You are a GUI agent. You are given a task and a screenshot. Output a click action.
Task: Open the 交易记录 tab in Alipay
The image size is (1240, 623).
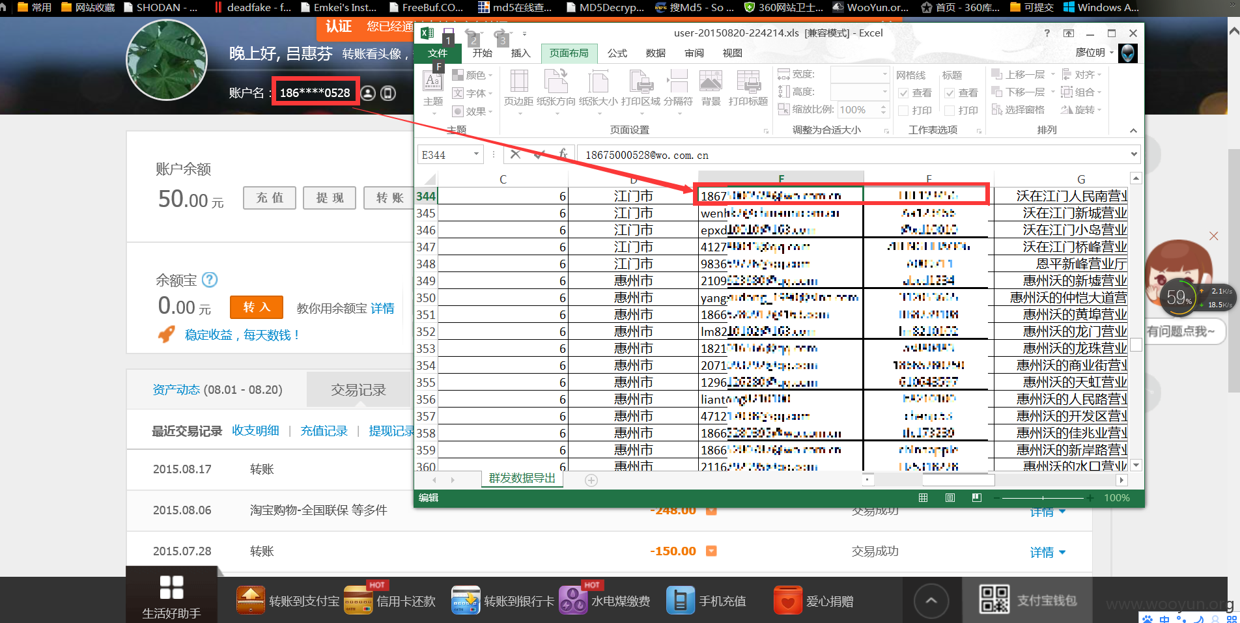359,390
